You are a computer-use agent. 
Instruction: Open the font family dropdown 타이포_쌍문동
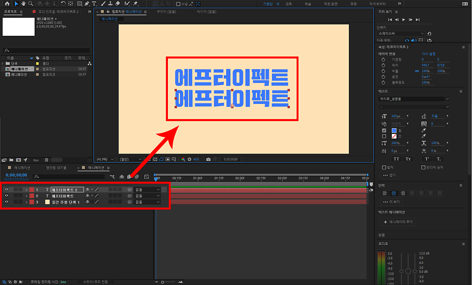414,99
